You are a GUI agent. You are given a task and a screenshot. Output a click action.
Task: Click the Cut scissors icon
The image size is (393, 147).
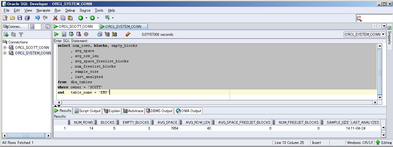click(x=55, y=18)
